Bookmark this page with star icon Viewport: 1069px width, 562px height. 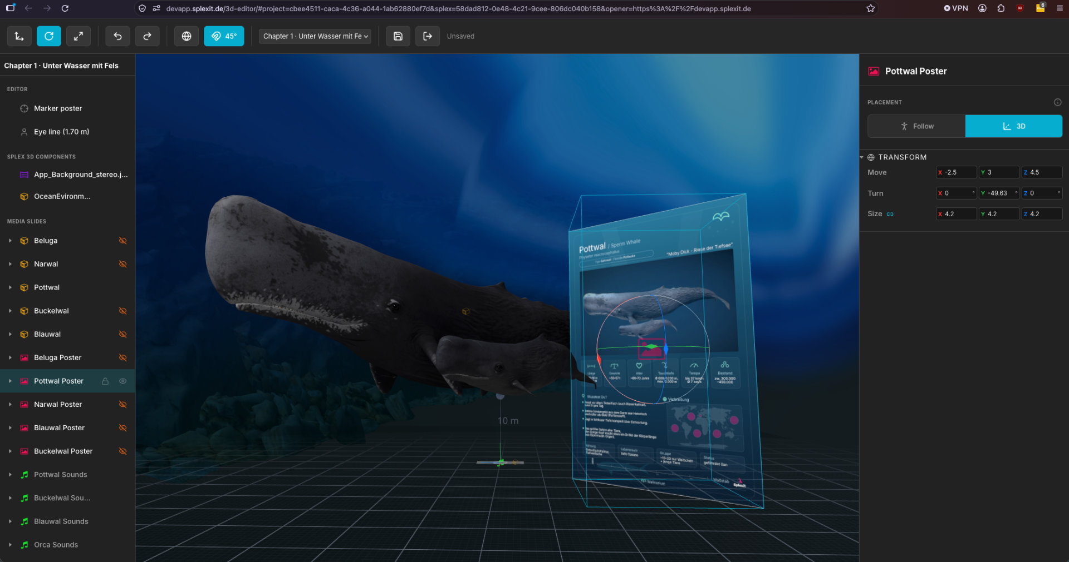tap(871, 8)
